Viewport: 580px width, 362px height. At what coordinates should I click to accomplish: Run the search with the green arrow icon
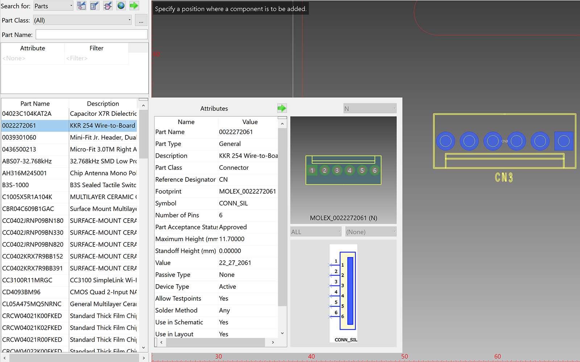pos(134,5)
